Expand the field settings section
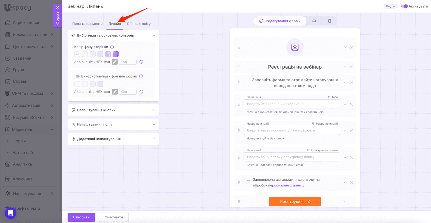The height and width of the screenshot is (223, 431). [x=113, y=124]
